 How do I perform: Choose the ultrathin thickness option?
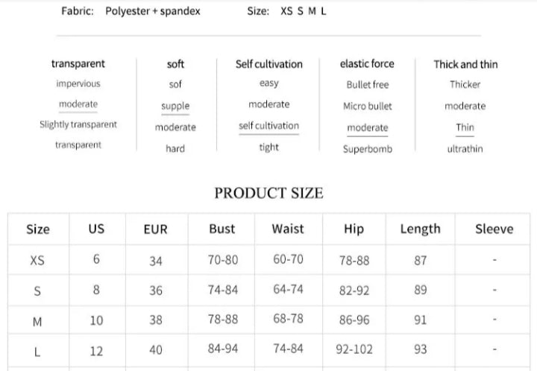point(465,148)
